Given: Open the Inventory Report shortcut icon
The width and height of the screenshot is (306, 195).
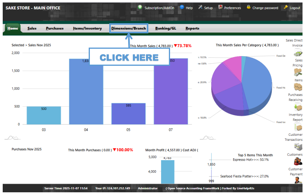Looking at the screenshot, I should point(297,127).
